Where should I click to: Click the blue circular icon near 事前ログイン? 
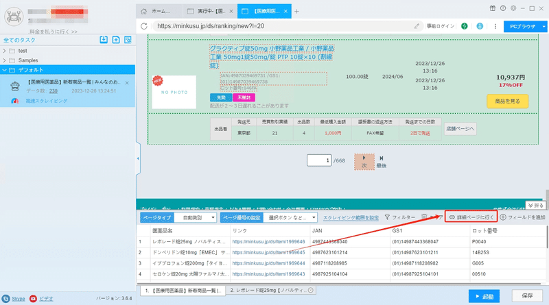(480, 26)
